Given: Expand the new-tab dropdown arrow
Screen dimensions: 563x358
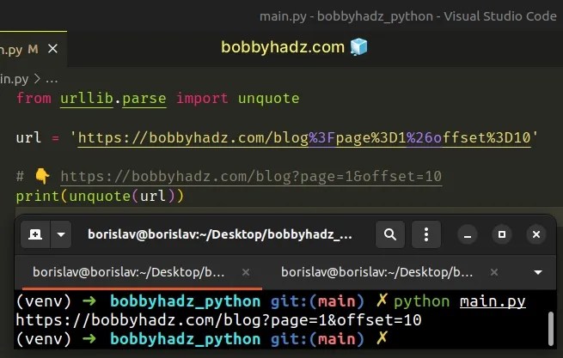Looking at the screenshot, I should [61, 234].
